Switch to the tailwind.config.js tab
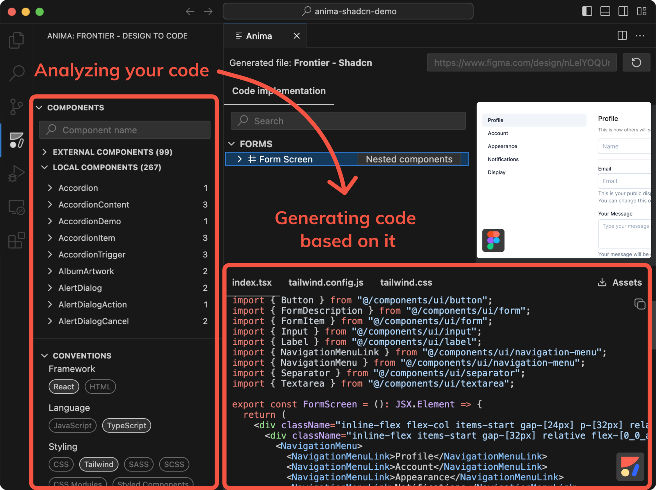This screenshot has width=656, height=490. point(326,282)
